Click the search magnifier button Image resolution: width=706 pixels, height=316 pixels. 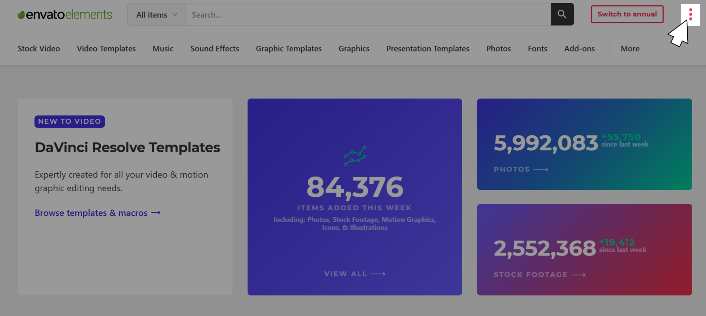coord(562,14)
